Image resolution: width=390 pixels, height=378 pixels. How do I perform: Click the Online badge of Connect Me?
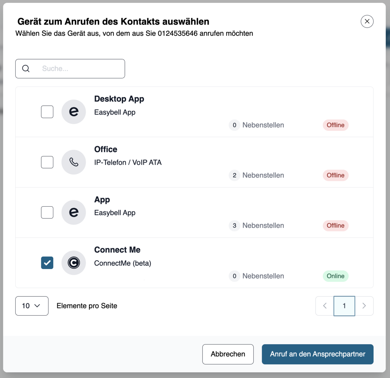tap(335, 276)
